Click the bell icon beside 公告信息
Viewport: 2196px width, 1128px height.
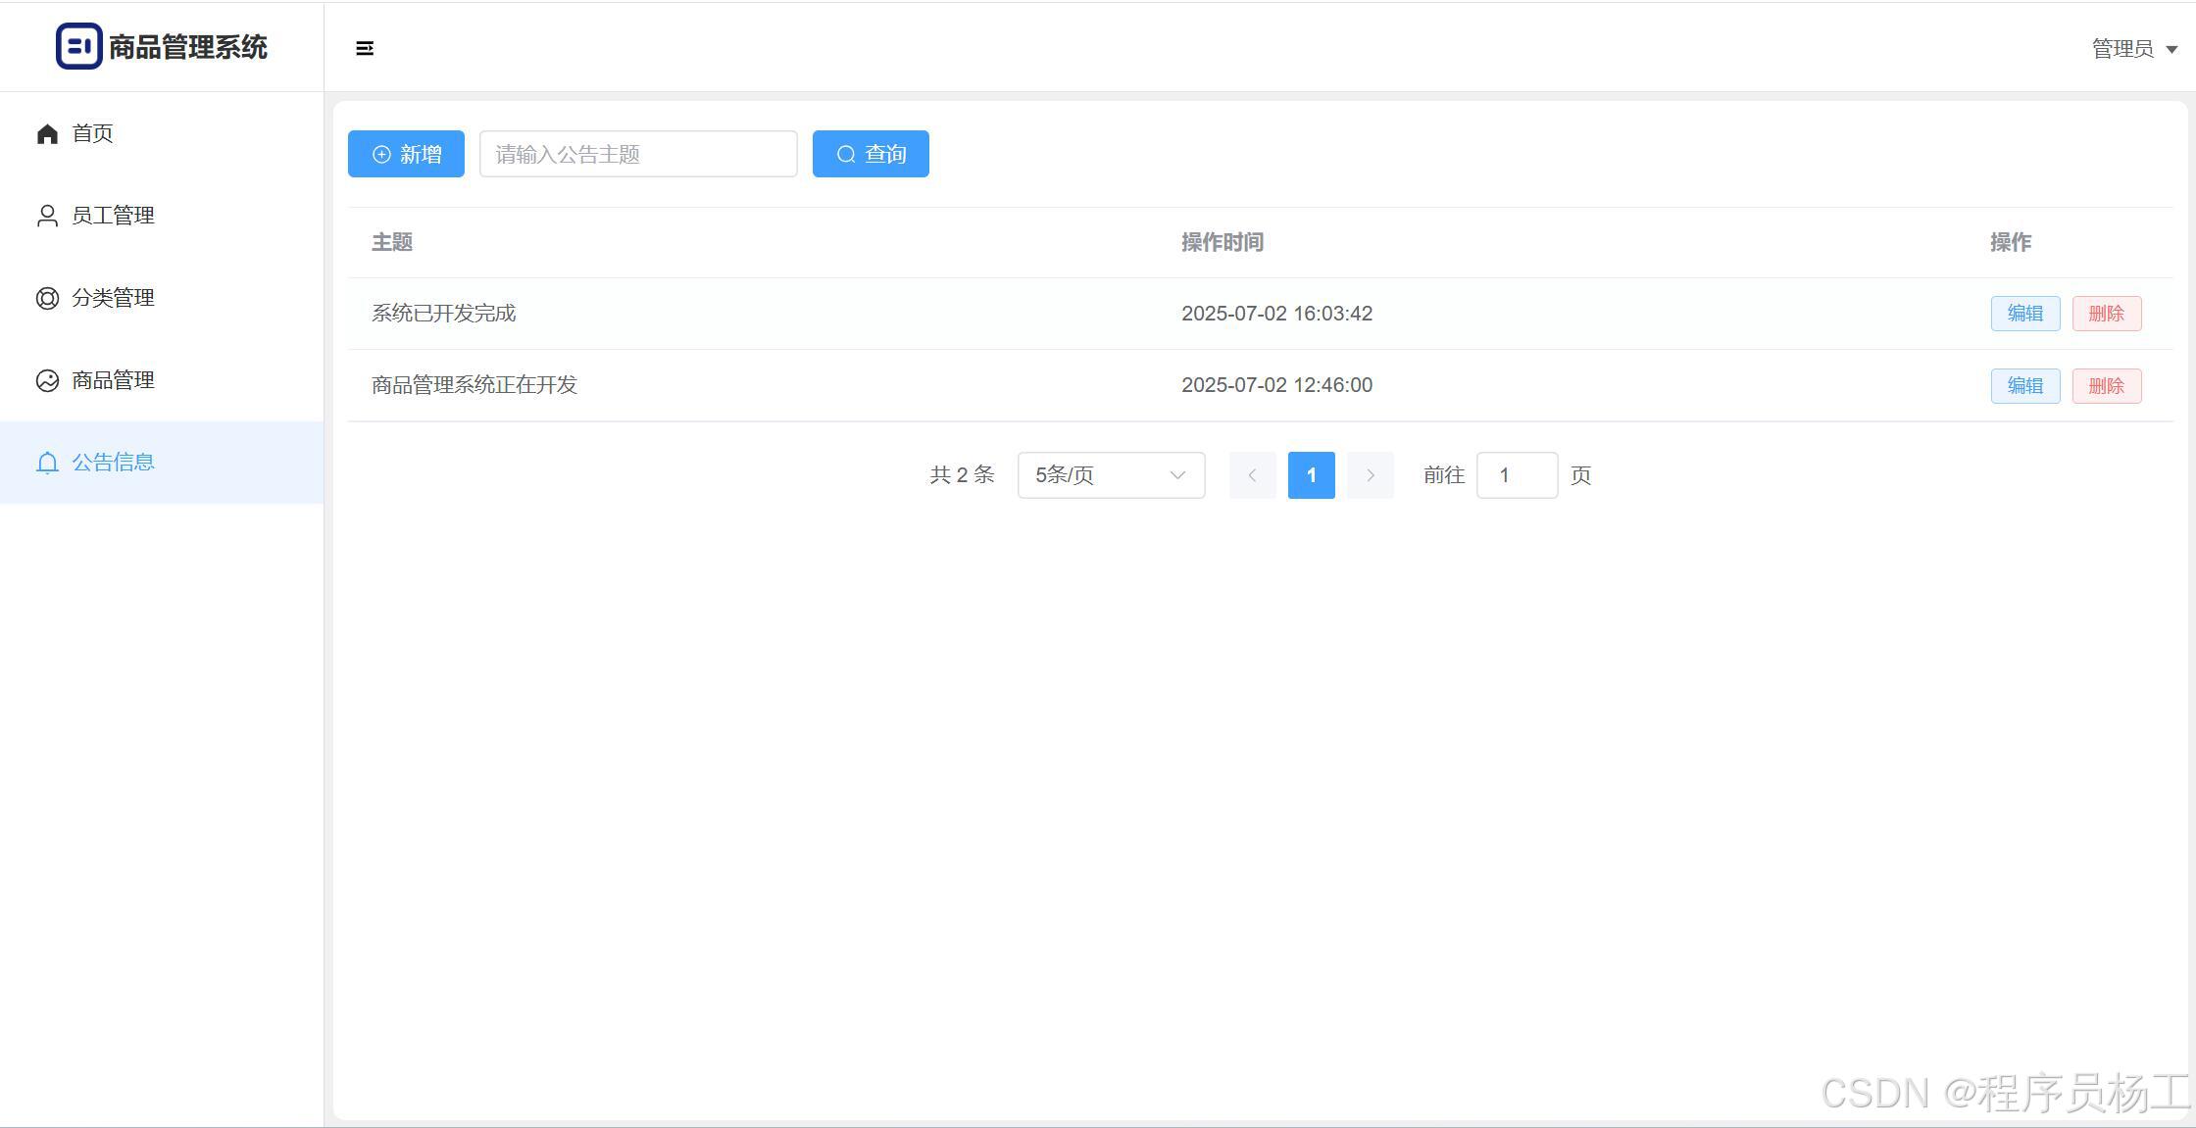coord(47,463)
